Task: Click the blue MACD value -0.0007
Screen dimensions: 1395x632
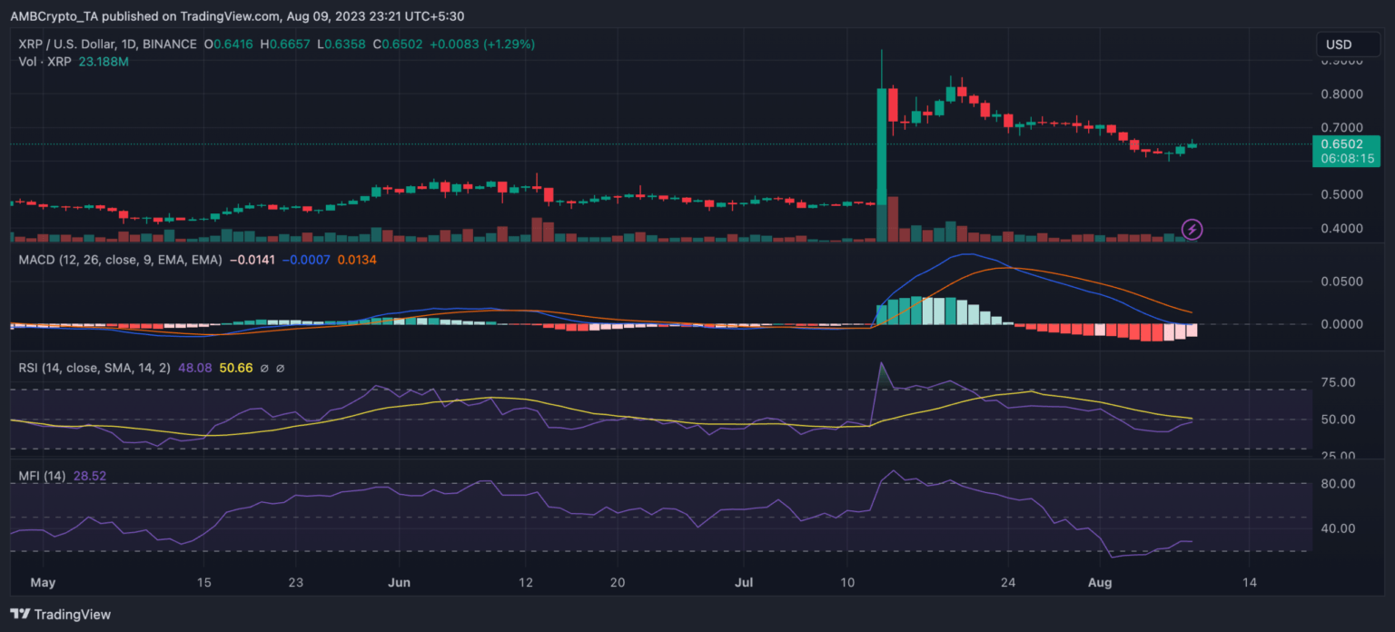Action: point(306,260)
